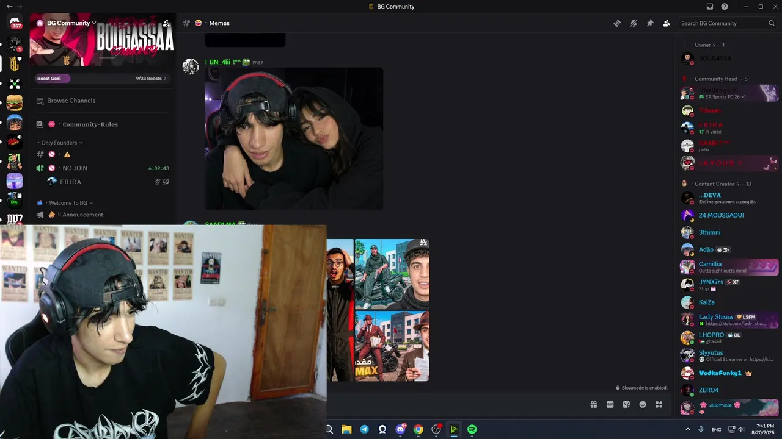Click the invite people icon on banner
Screen dimensions: 782x439
[x=166, y=23]
